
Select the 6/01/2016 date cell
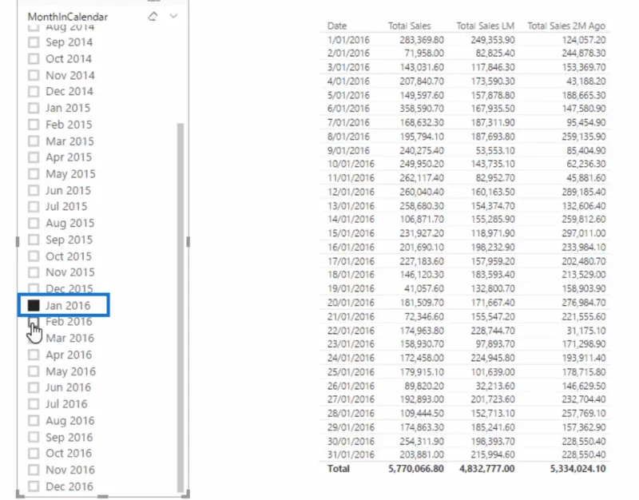point(348,109)
